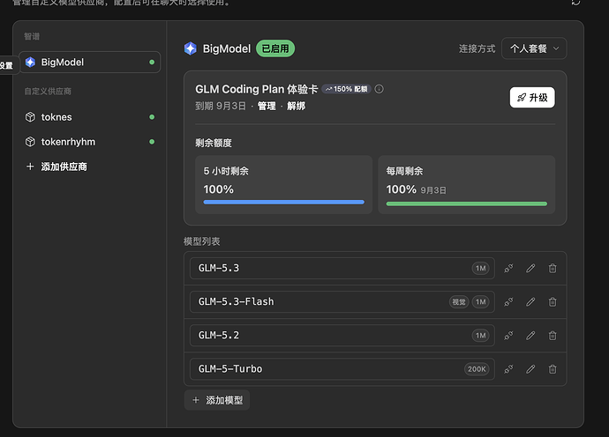Click the 5 小时剩余 blue progress bar

click(x=284, y=202)
